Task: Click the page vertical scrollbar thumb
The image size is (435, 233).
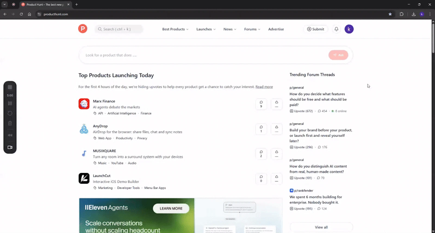Action: coord(433,38)
